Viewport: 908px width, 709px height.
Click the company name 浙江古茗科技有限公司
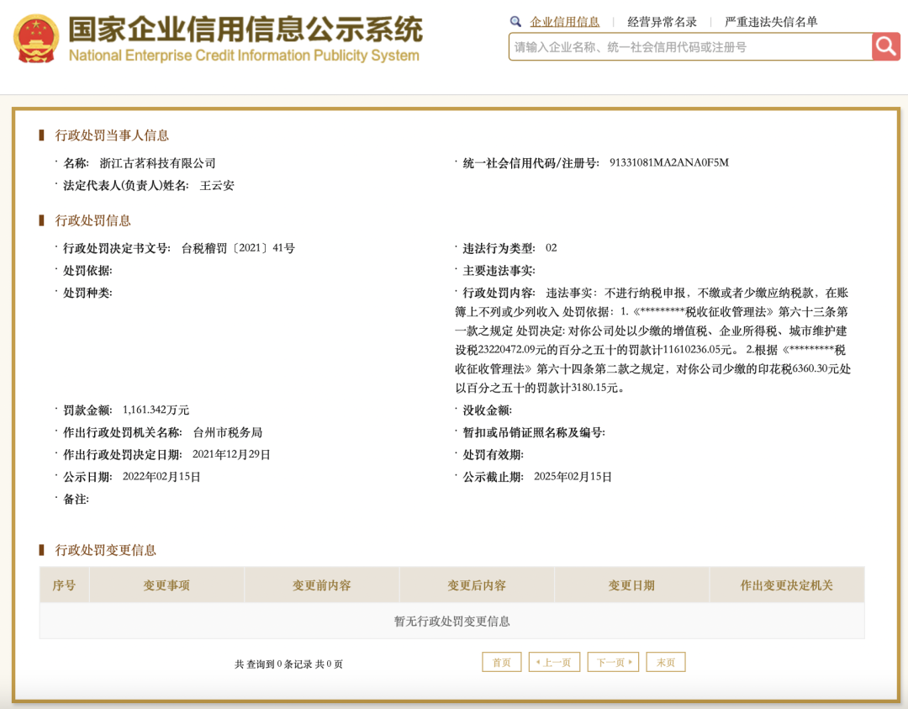157,163
